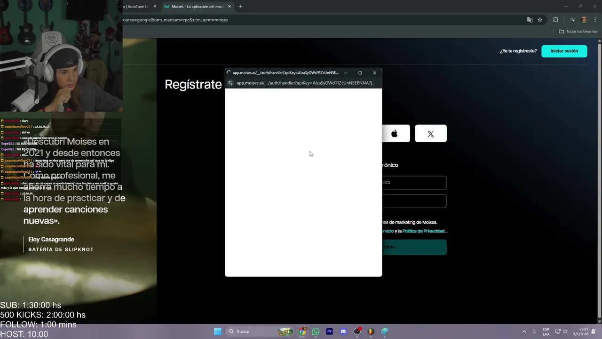Open the notifications bell icon

(x=594, y=331)
